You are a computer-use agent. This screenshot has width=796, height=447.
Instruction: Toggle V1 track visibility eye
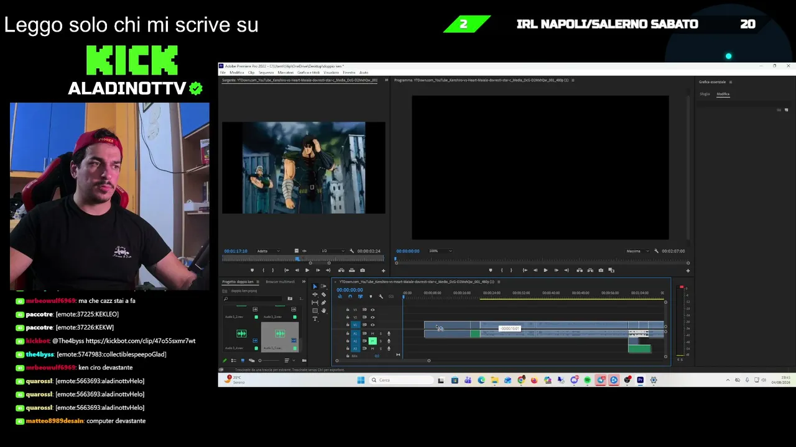(x=373, y=325)
